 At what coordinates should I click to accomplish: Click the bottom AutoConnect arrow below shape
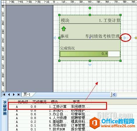pyautogui.click(x=90, y=65)
